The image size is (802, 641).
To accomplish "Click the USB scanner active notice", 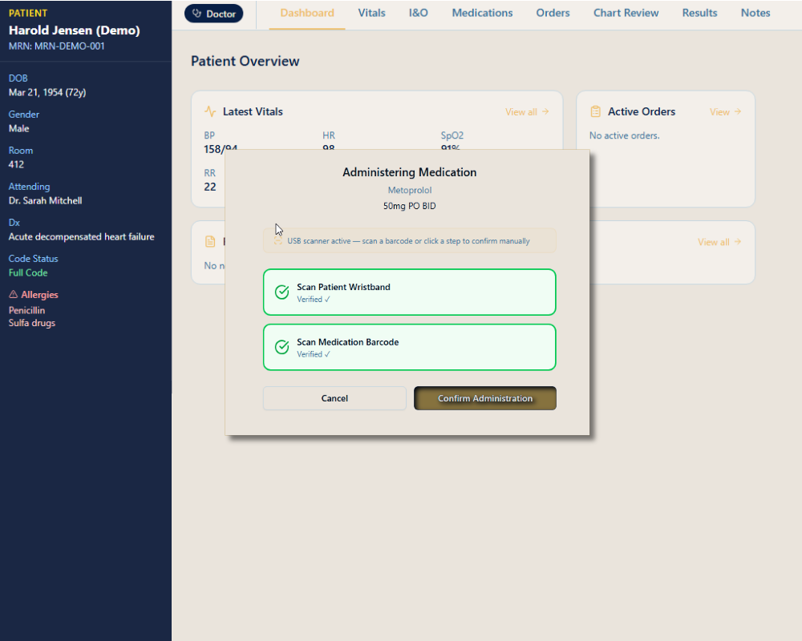I will click(x=409, y=240).
